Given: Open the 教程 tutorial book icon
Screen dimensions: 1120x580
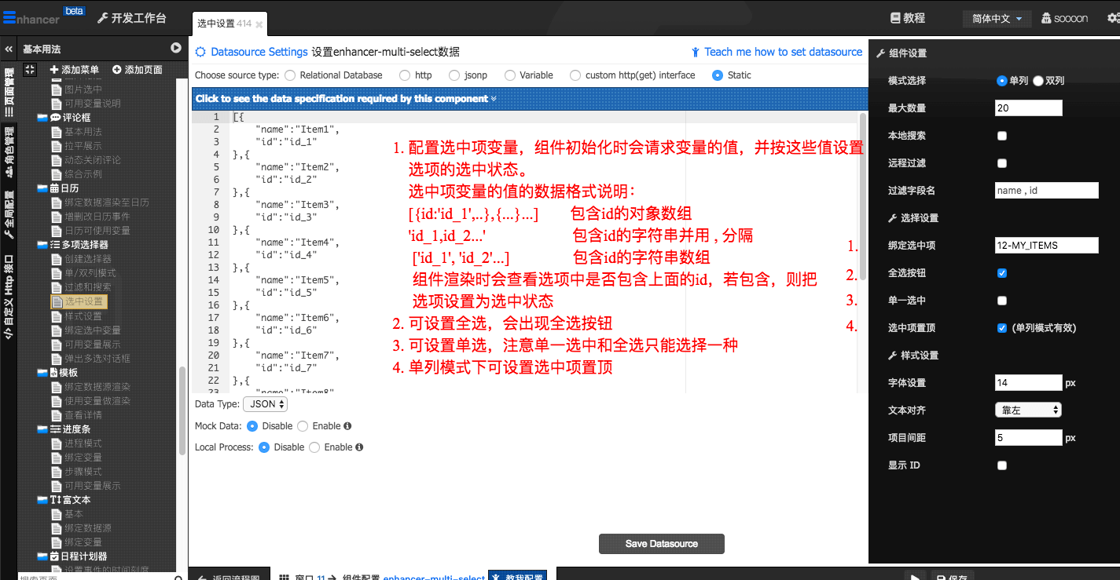Looking at the screenshot, I should pos(895,18).
